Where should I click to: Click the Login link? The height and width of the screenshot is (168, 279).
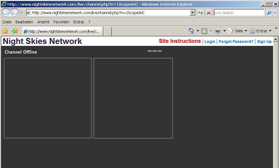[x=210, y=41]
